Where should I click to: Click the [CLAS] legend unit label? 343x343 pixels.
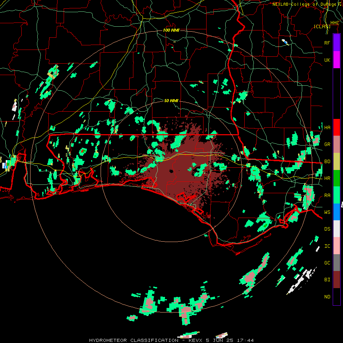pos(322,26)
